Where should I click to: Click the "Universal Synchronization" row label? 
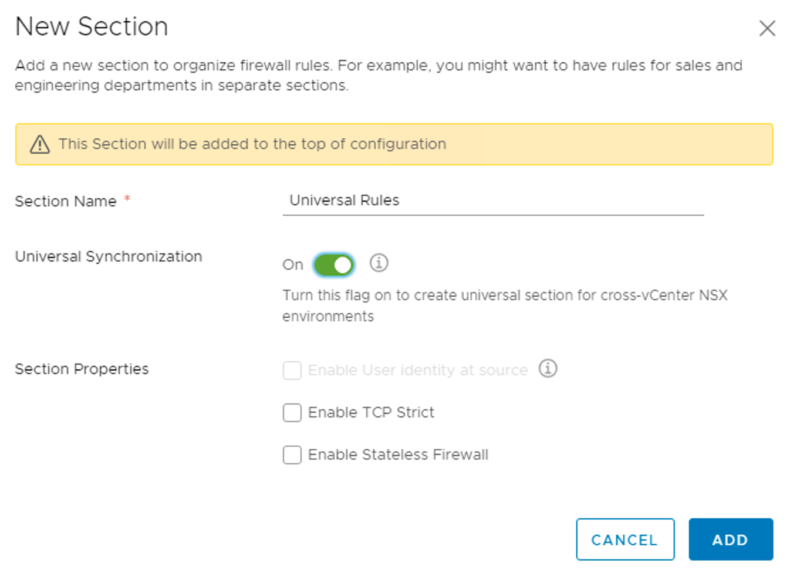coord(109,257)
